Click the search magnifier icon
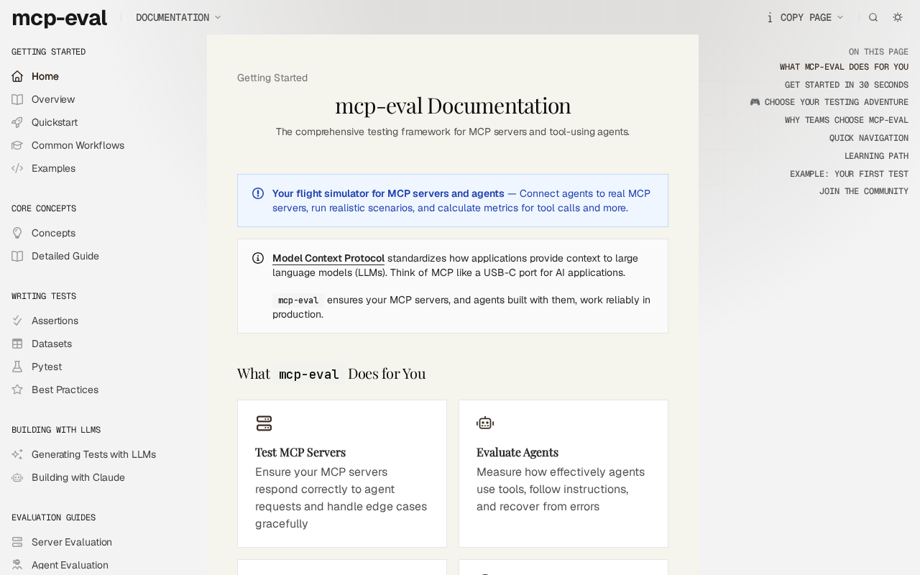This screenshot has height=575, width=920. click(x=873, y=17)
